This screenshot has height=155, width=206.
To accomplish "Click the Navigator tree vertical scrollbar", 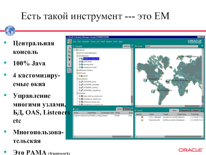I will 132,77.
